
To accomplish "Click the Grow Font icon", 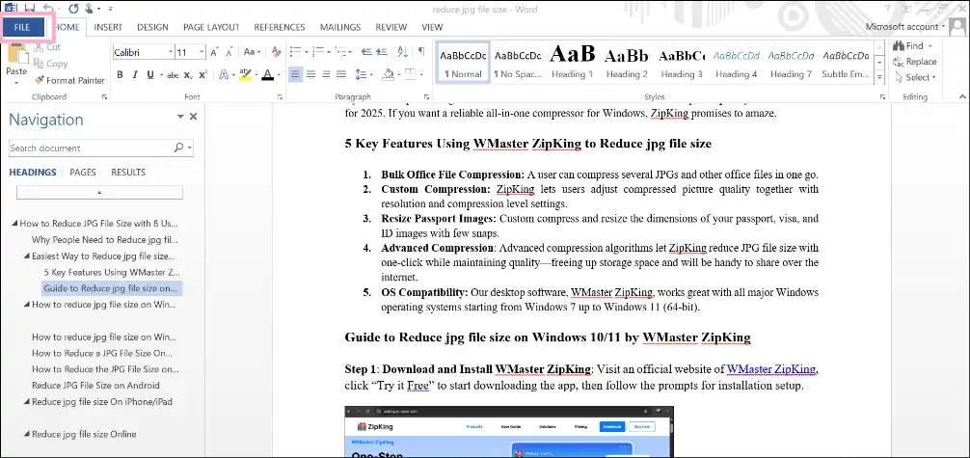I will [214, 53].
